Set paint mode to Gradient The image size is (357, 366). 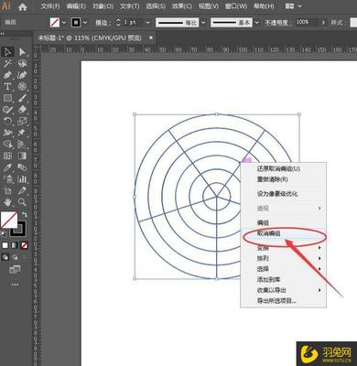(x=15, y=245)
